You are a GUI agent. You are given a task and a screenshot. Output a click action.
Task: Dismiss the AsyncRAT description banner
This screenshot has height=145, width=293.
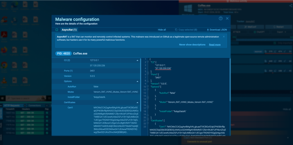tap(224, 36)
